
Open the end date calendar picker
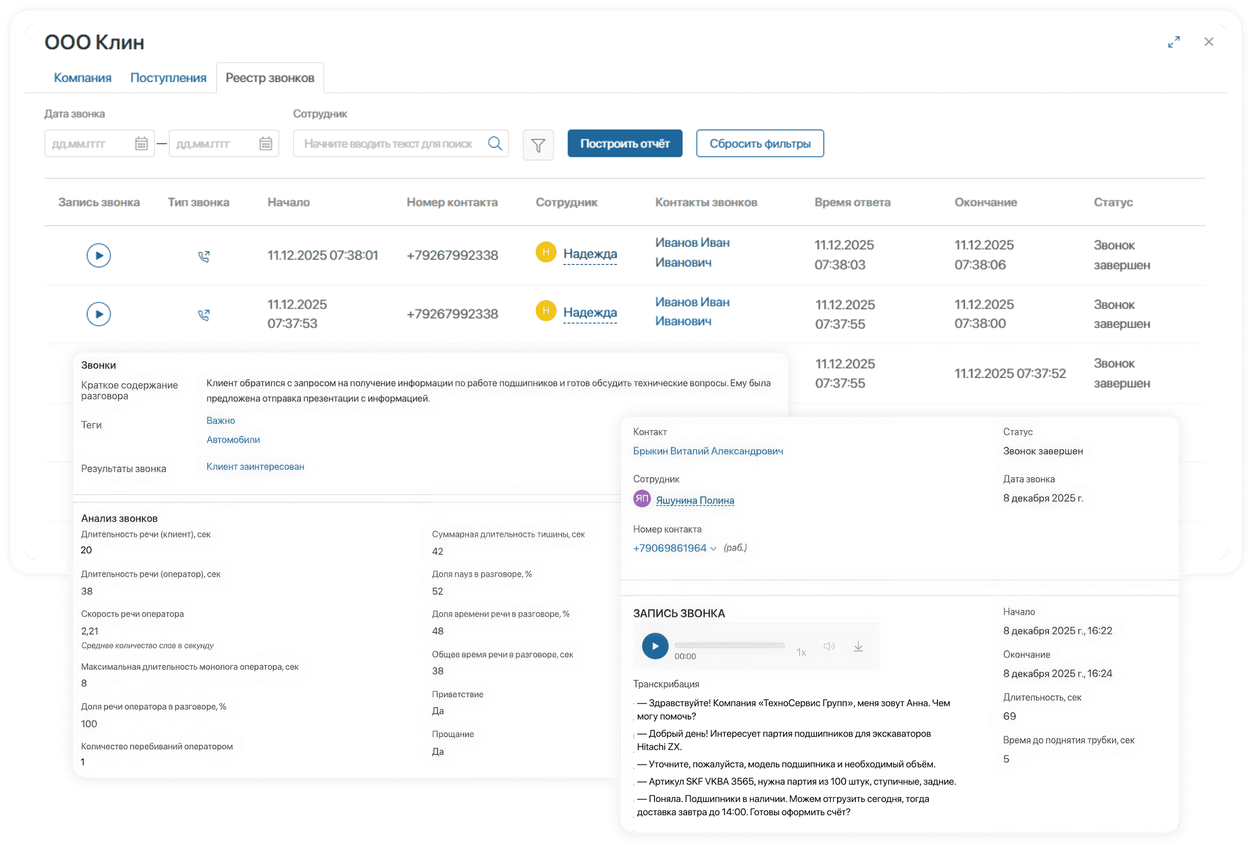click(x=265, y=143)
